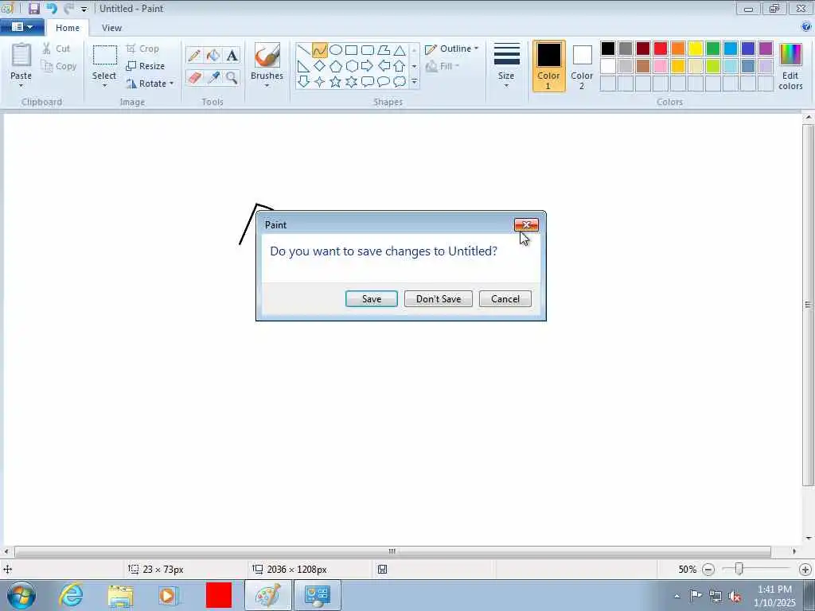This screenshot has height=611, width=815.
Task: Pick the Rounded rectangle shape
Action: click(x=368, y=50)
